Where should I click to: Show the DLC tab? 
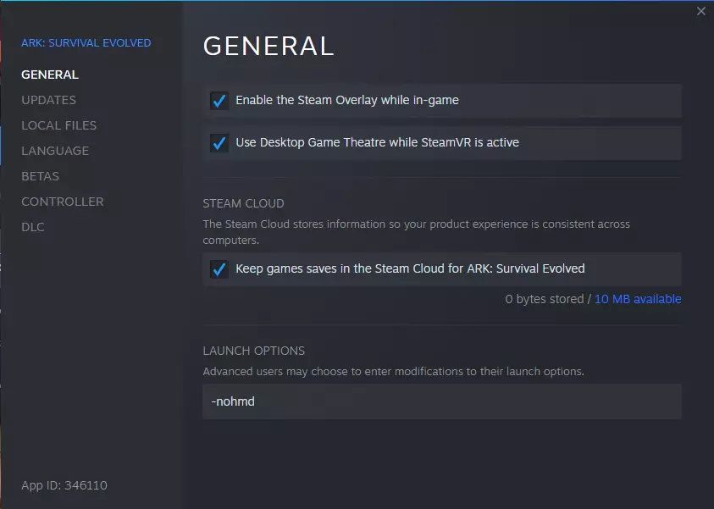coord(33,227)
